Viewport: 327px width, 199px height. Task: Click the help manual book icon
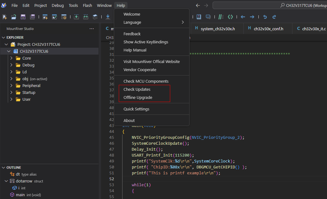199,17
